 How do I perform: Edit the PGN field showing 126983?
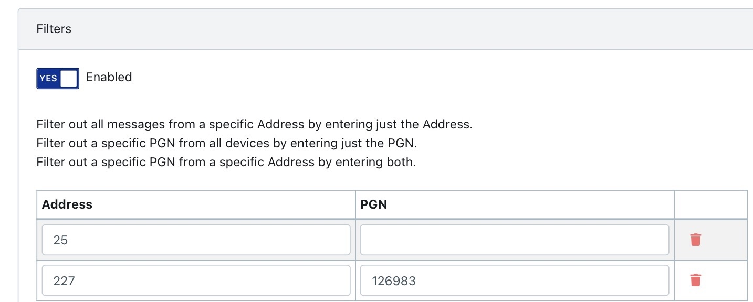point(514,281)
